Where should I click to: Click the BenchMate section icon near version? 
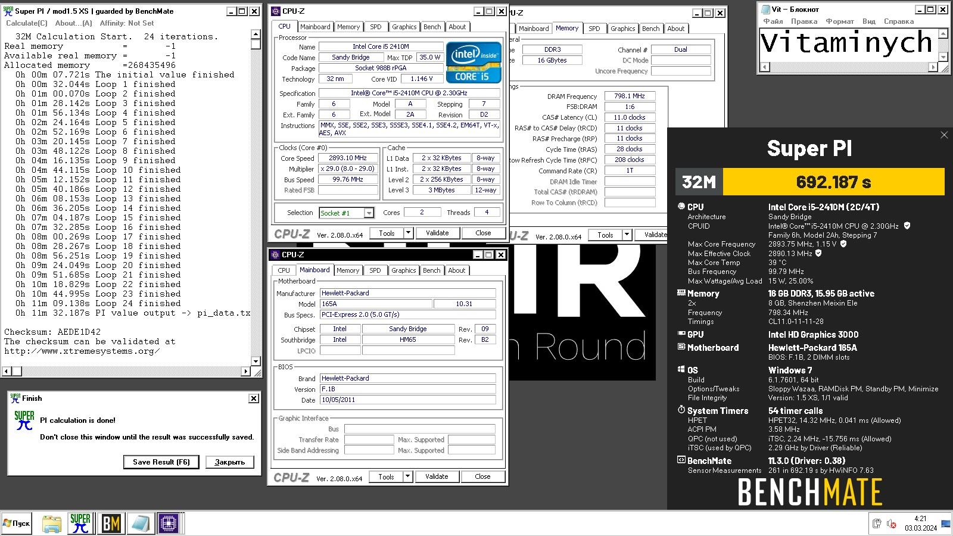click(681, 460)
